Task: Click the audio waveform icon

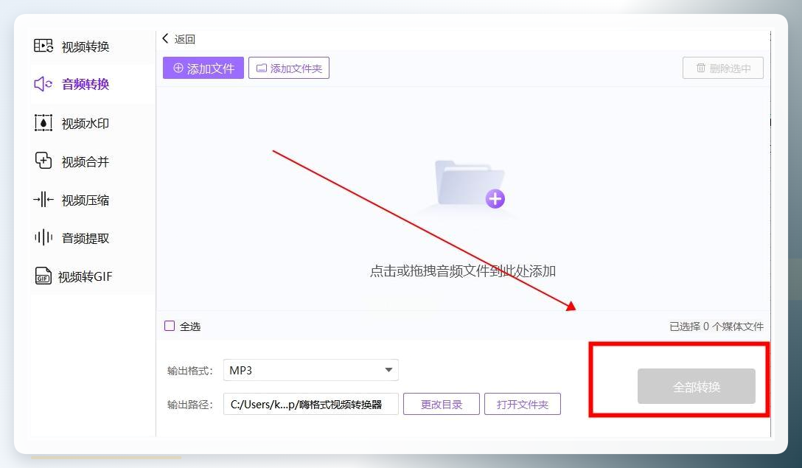Action: [43, 237]
